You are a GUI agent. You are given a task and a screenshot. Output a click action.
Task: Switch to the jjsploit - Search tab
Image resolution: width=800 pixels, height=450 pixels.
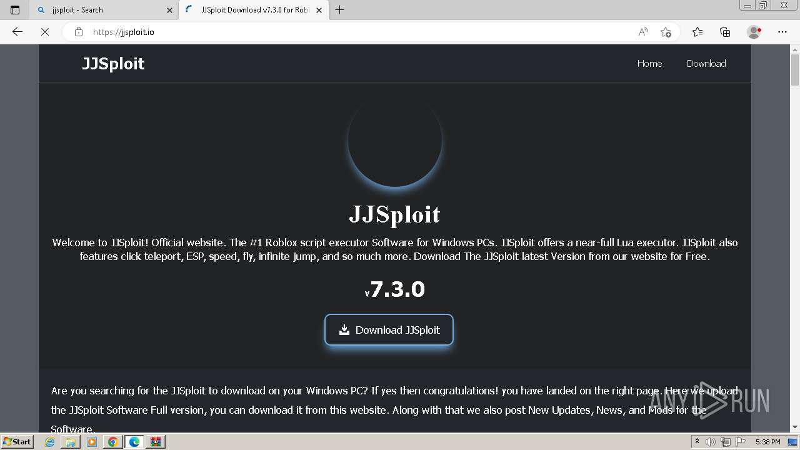pyautogui.click(x=104, y=10)
